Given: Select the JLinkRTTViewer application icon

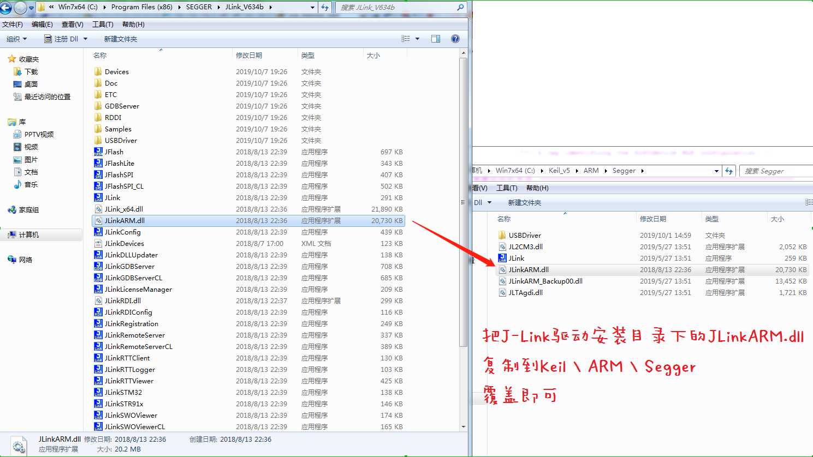Looking at the screenshot, I should (98, 381).
